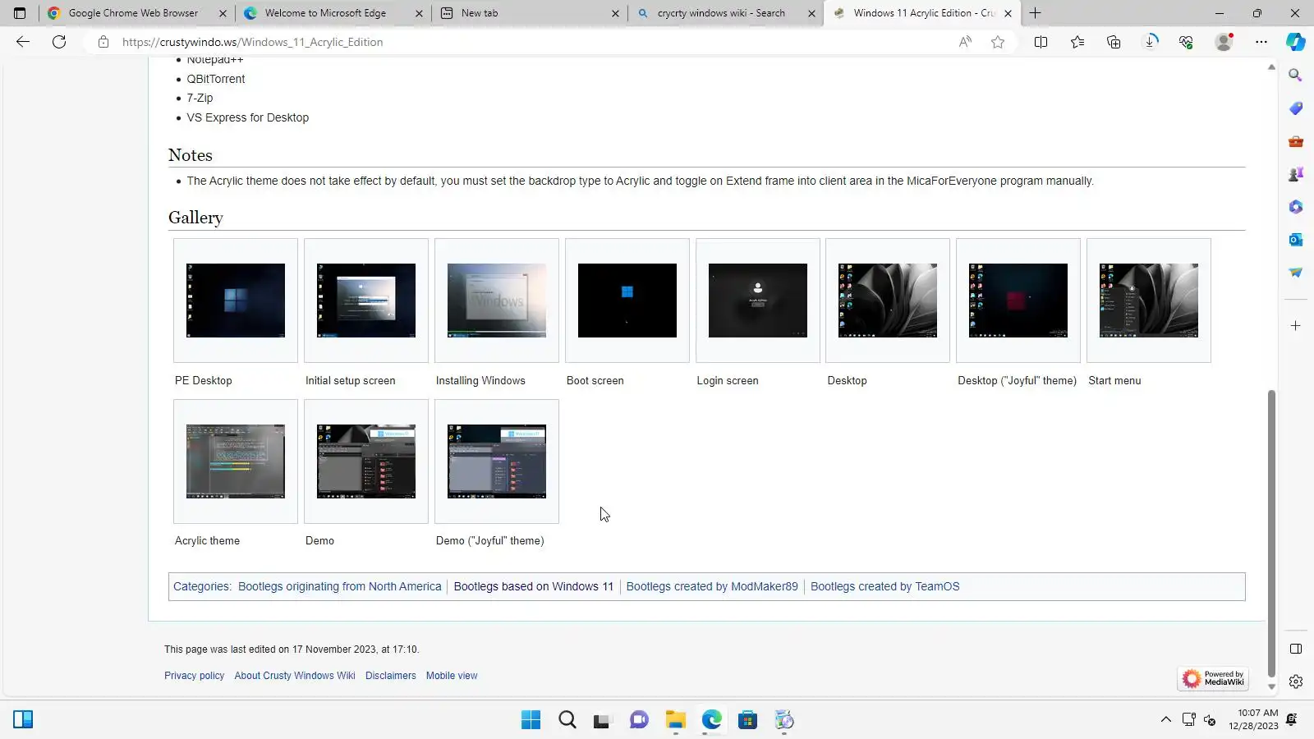1314x739 pixels.
Task: Click the Powered by MediaWiki badge
Action: click(1213, 678)
